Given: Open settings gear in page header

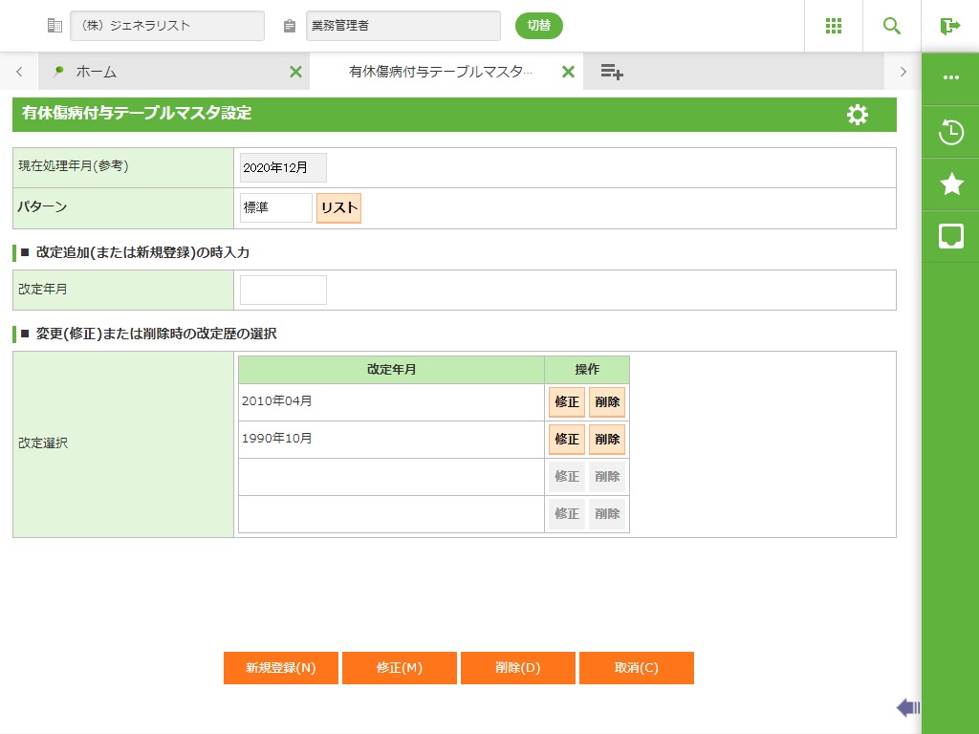Looking at the screenshot, I should pos(858,115).
